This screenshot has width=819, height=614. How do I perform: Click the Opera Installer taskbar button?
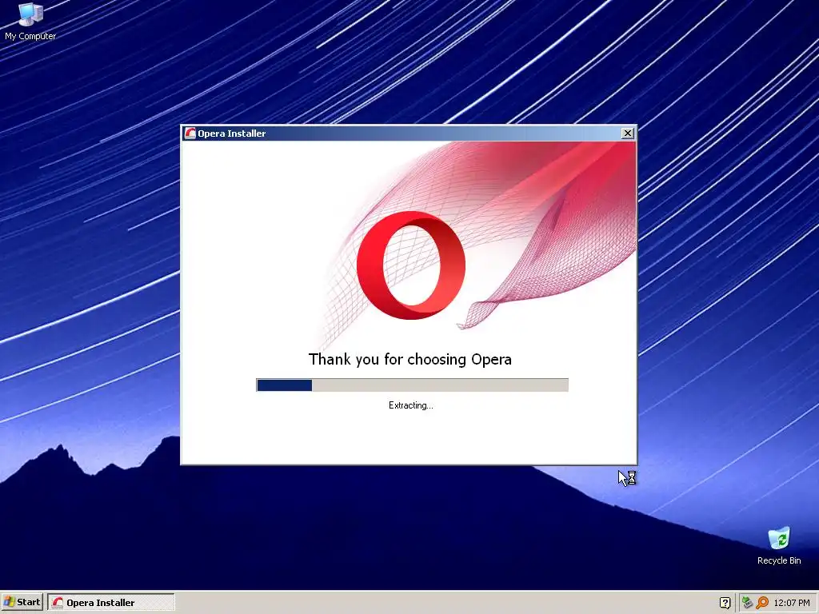110,602
